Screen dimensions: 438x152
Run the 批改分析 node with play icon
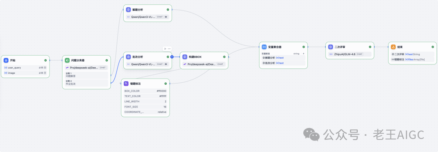[165, 49]
